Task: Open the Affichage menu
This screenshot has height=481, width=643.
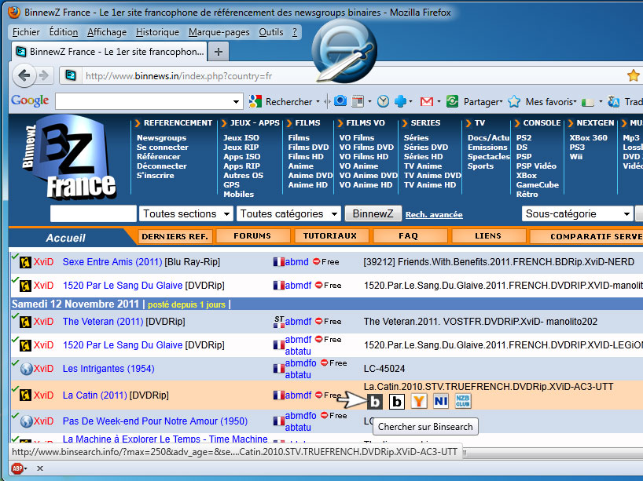Action: pos(107,32)
